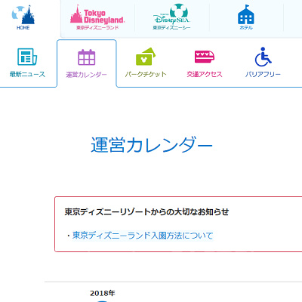Click the HOME label text

point(23,28)
